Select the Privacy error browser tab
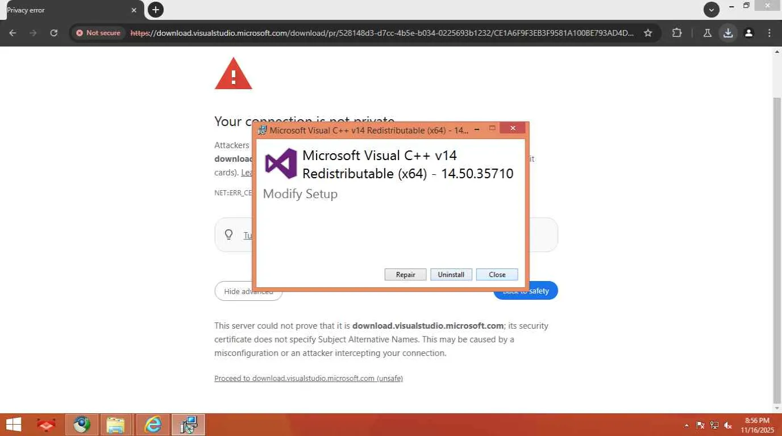 click(72, 10)
